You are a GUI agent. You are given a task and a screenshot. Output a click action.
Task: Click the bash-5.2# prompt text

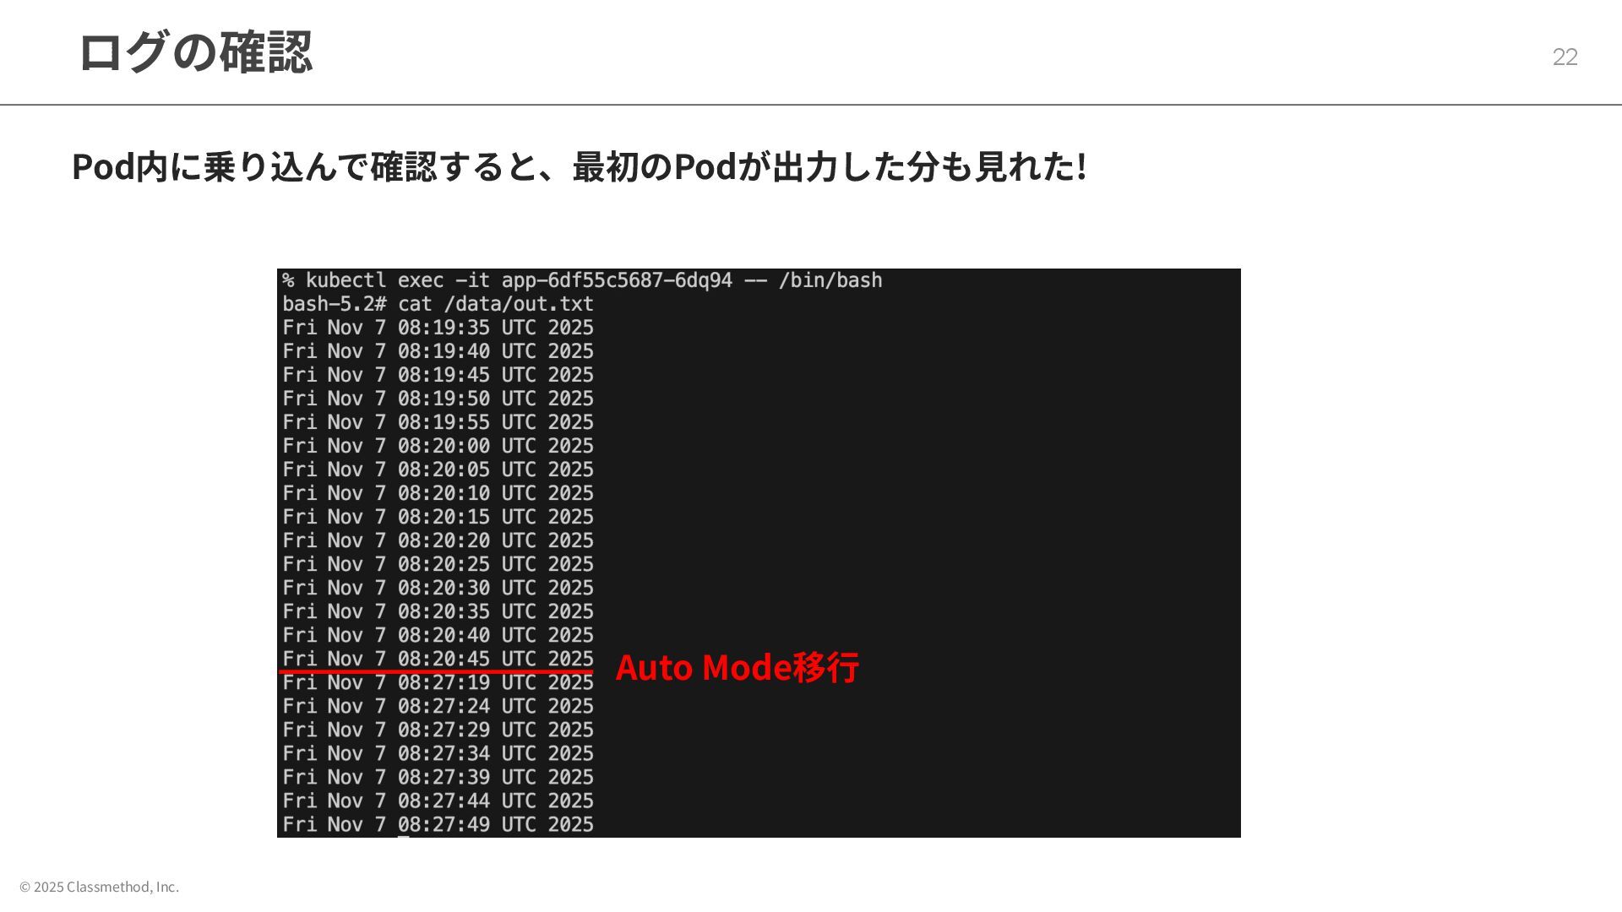tap(334, 304)
